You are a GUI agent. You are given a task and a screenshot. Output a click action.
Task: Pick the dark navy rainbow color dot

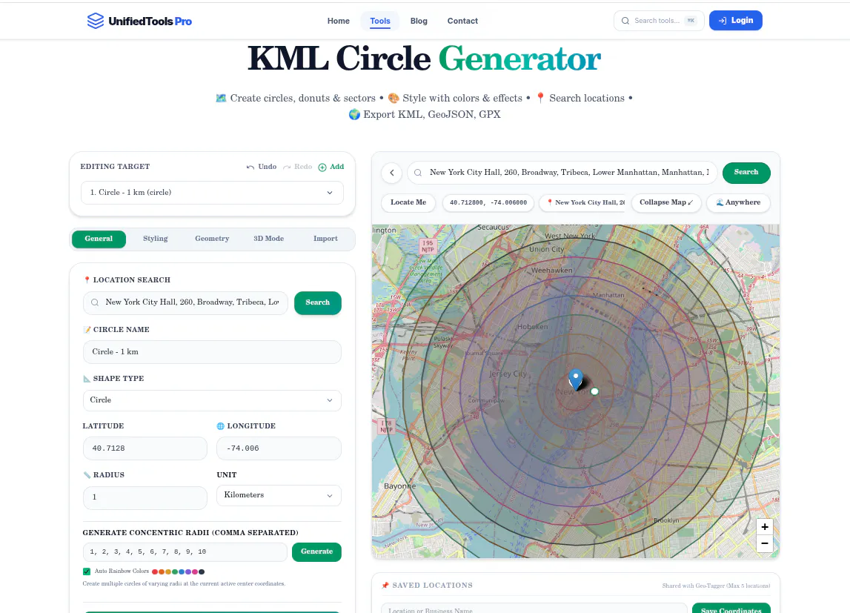[202, 571]
